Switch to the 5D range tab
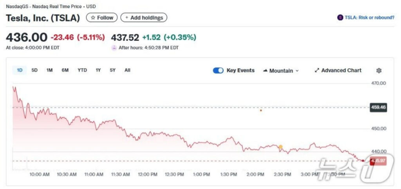 click(x=34, y=70)
